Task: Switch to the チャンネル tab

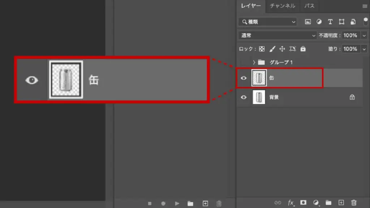Action: click(283, 6)
